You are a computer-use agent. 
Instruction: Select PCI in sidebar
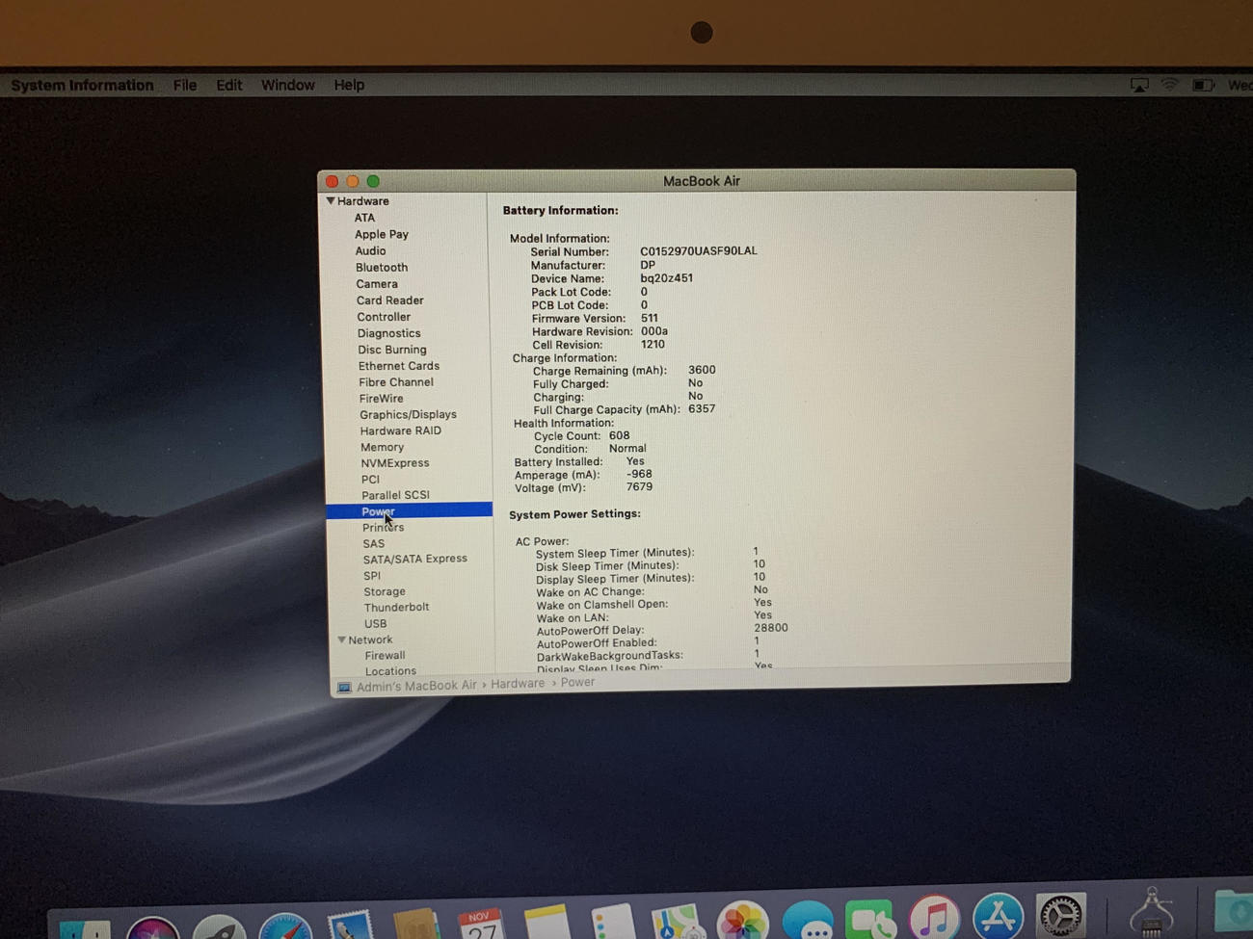(370, 479)
